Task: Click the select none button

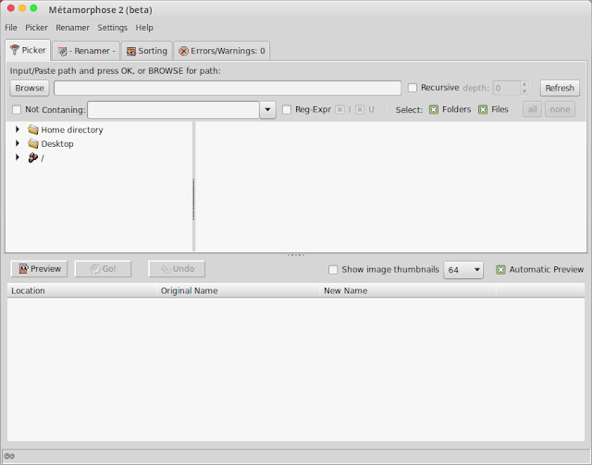Action: (x=560, y=109)
